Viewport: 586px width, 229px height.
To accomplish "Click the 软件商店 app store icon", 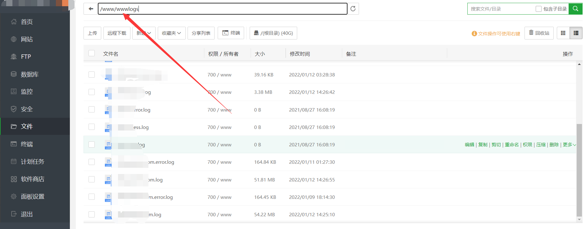I will tap(14, 179).
